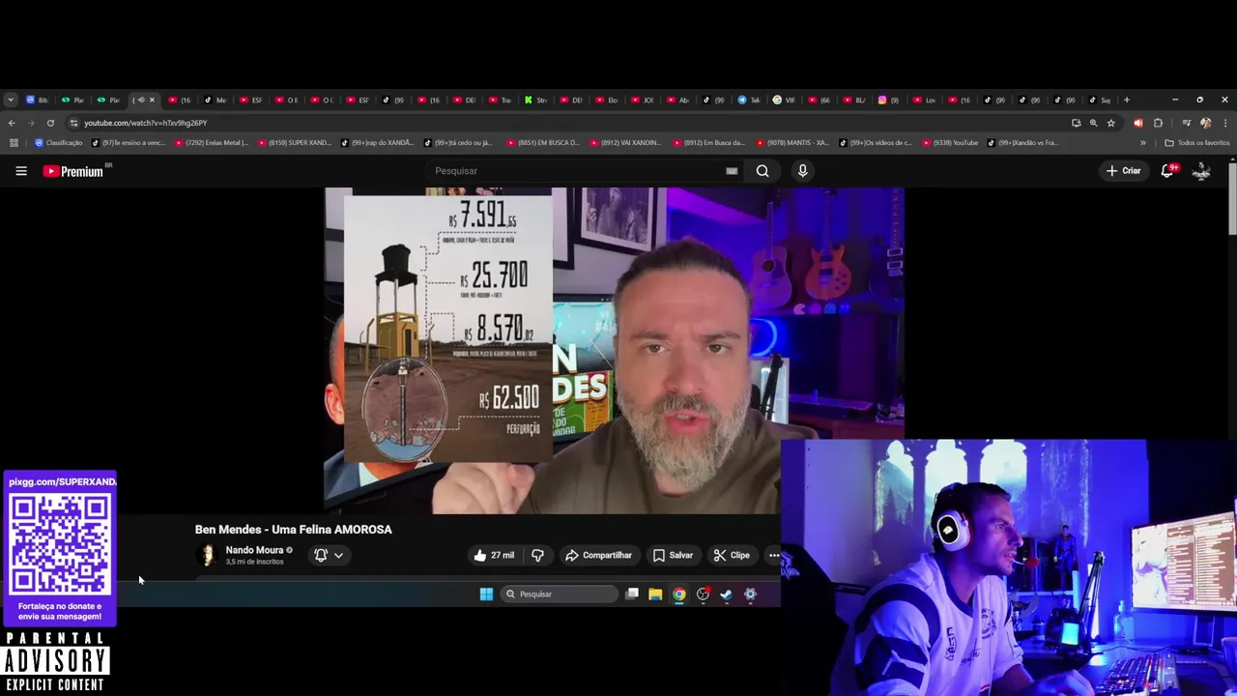Open the Chrome three-dot menu
This screenshot has height=696, width=1237.
click(x=1225, y=123)
